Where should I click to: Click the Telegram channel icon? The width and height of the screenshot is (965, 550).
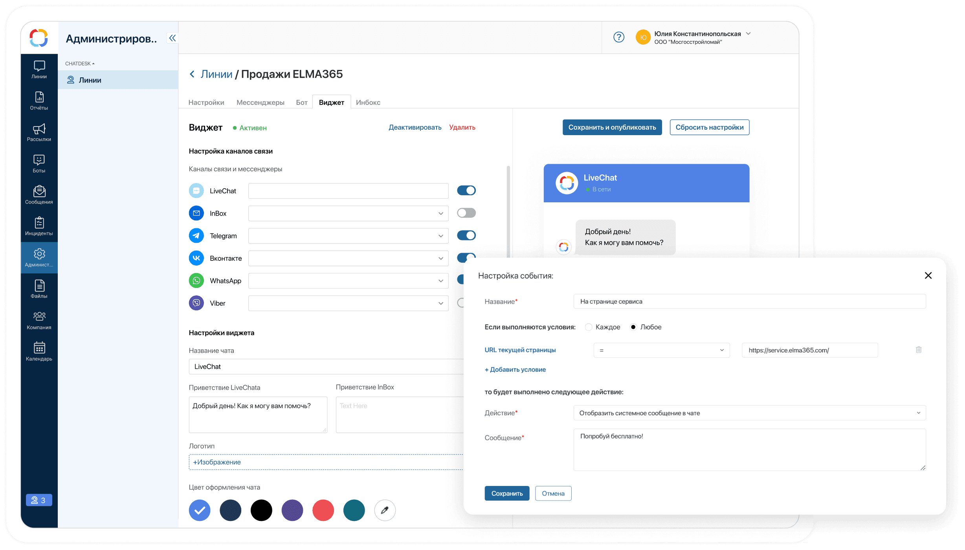point(196,236)
